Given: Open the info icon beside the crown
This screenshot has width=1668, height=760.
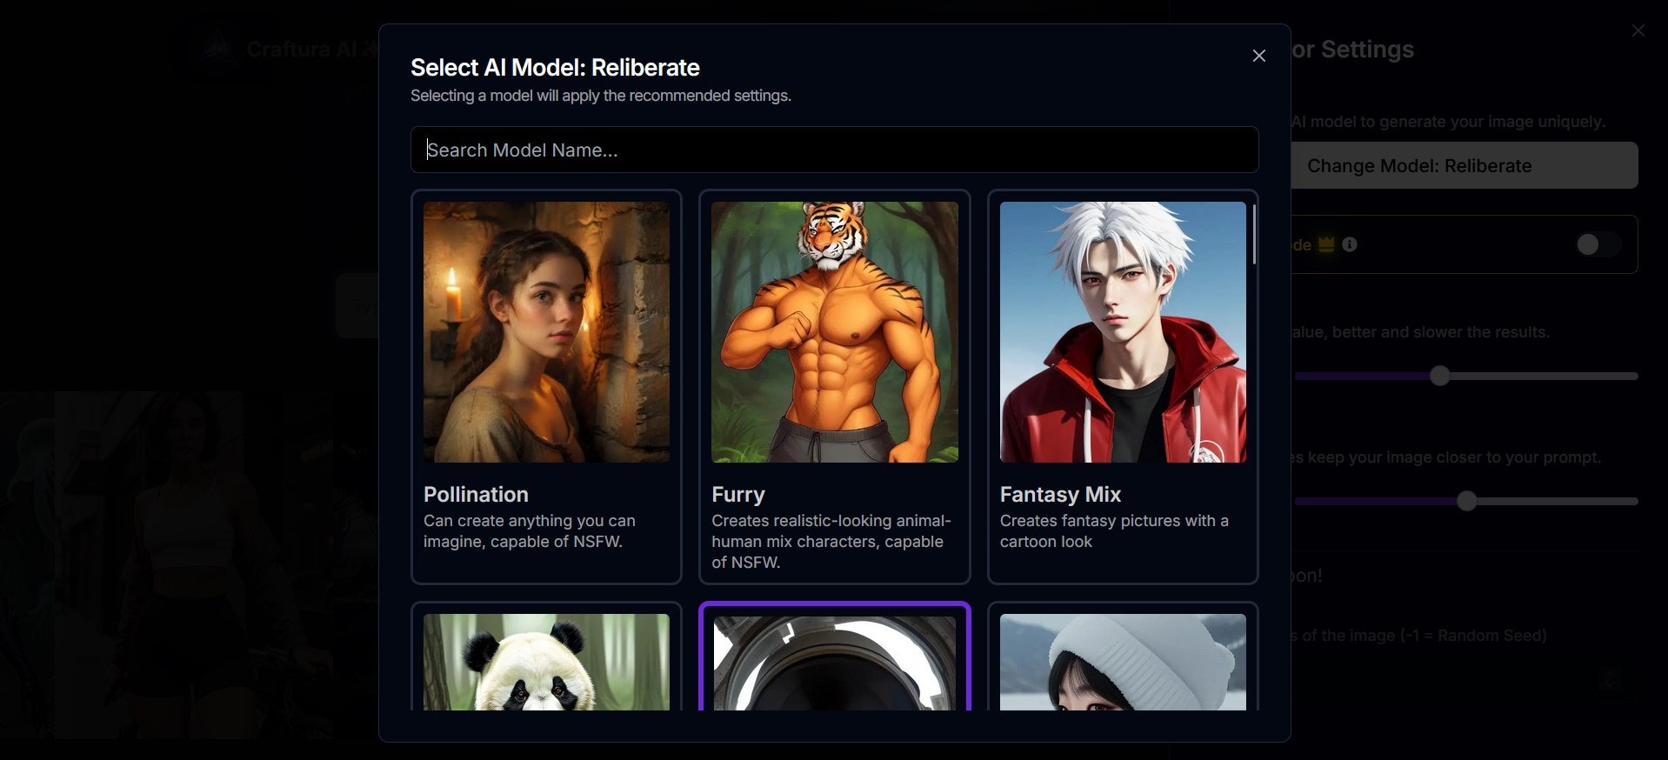Looking at the screenshot, I should click(x=1349, y=244).
